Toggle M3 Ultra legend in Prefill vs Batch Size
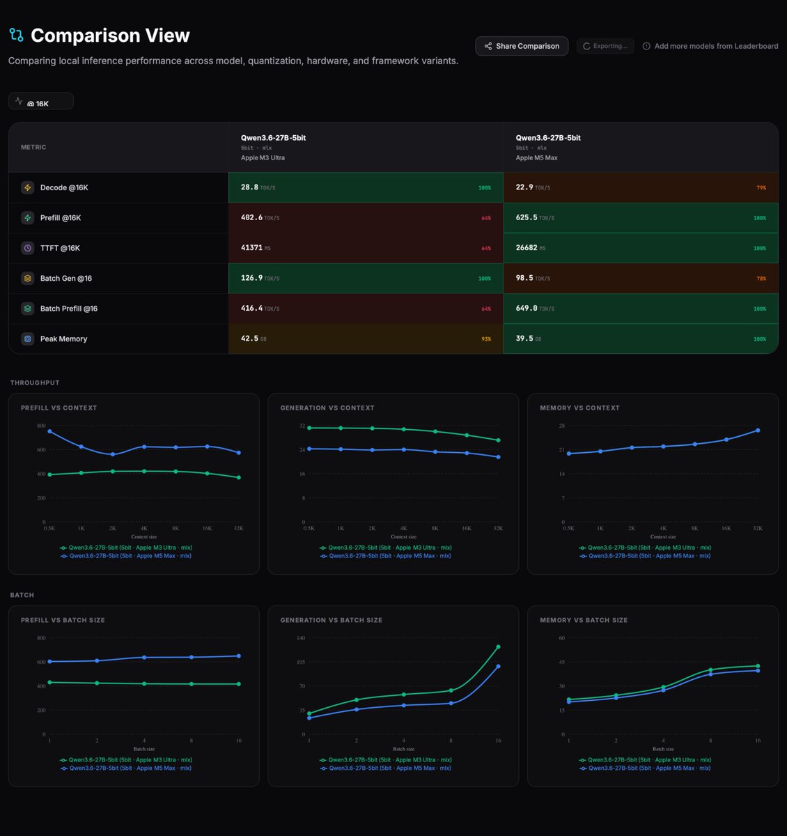The width and height of the screenshot is (787, 836). [x=126, y=760]
